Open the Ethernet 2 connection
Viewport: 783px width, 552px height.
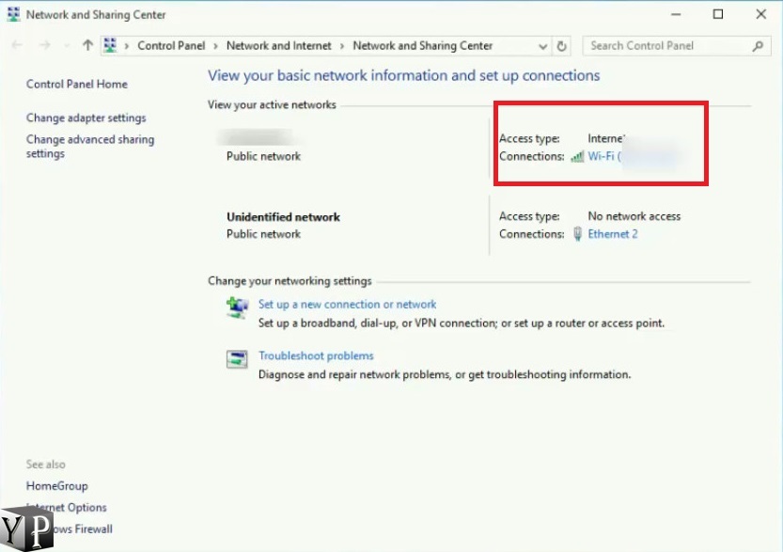point(613,234)
